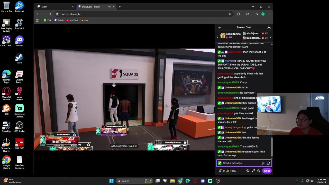Open OBS Studio desktop shortcut
The height and width of the screenshot is (185, 329).
coord(20,127)
